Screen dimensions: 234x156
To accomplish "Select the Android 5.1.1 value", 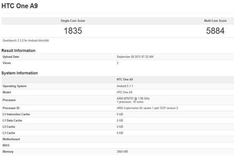I will pyautogui.click(x=125, y=86).
